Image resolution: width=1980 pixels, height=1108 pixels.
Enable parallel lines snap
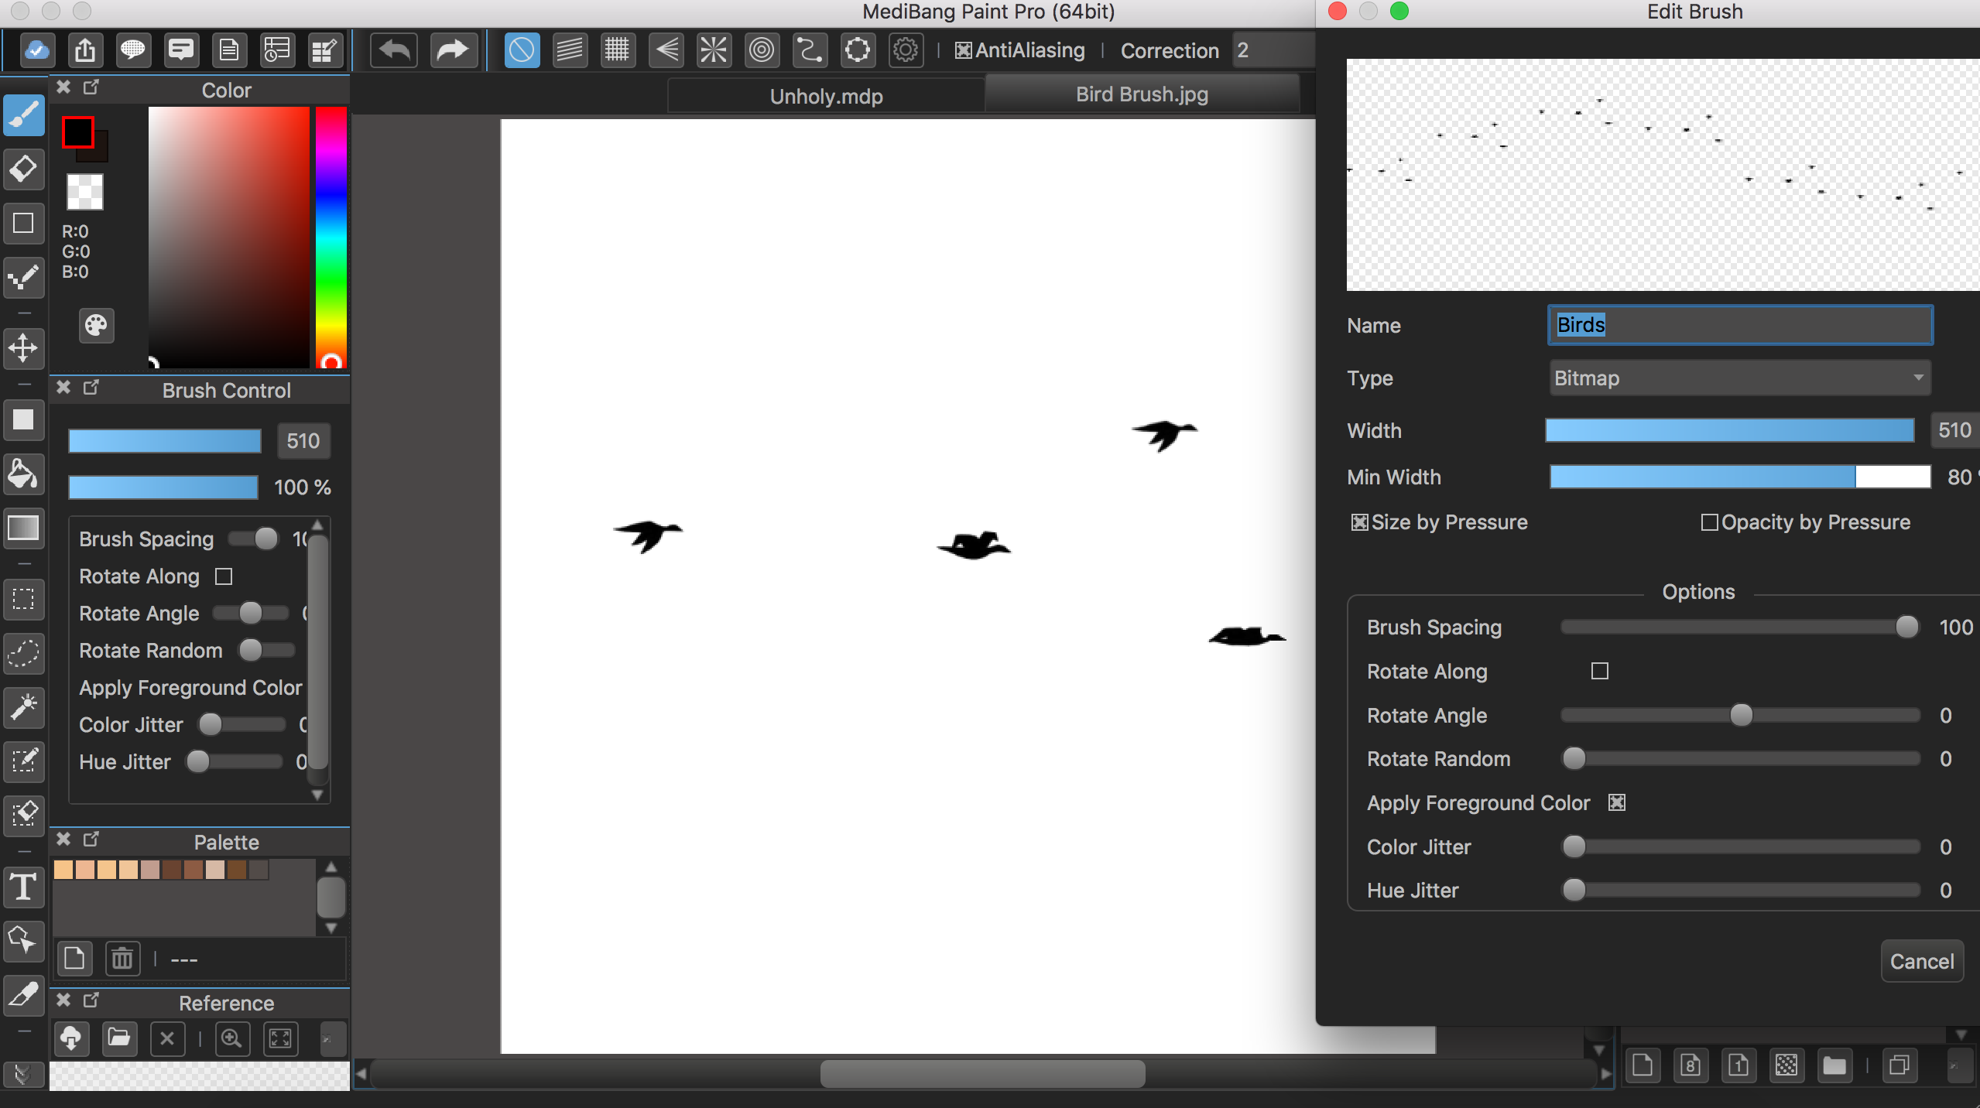(x=570, y=51)
